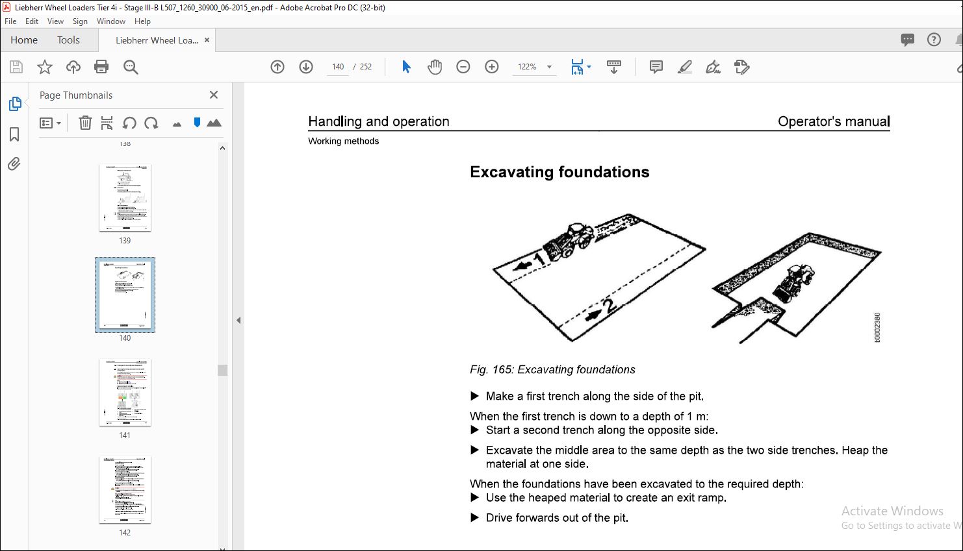The width and height of the screenshot is (963, 551).
Task: Click the Print pages thumbnail panel icon
Action: coord(107,123)
